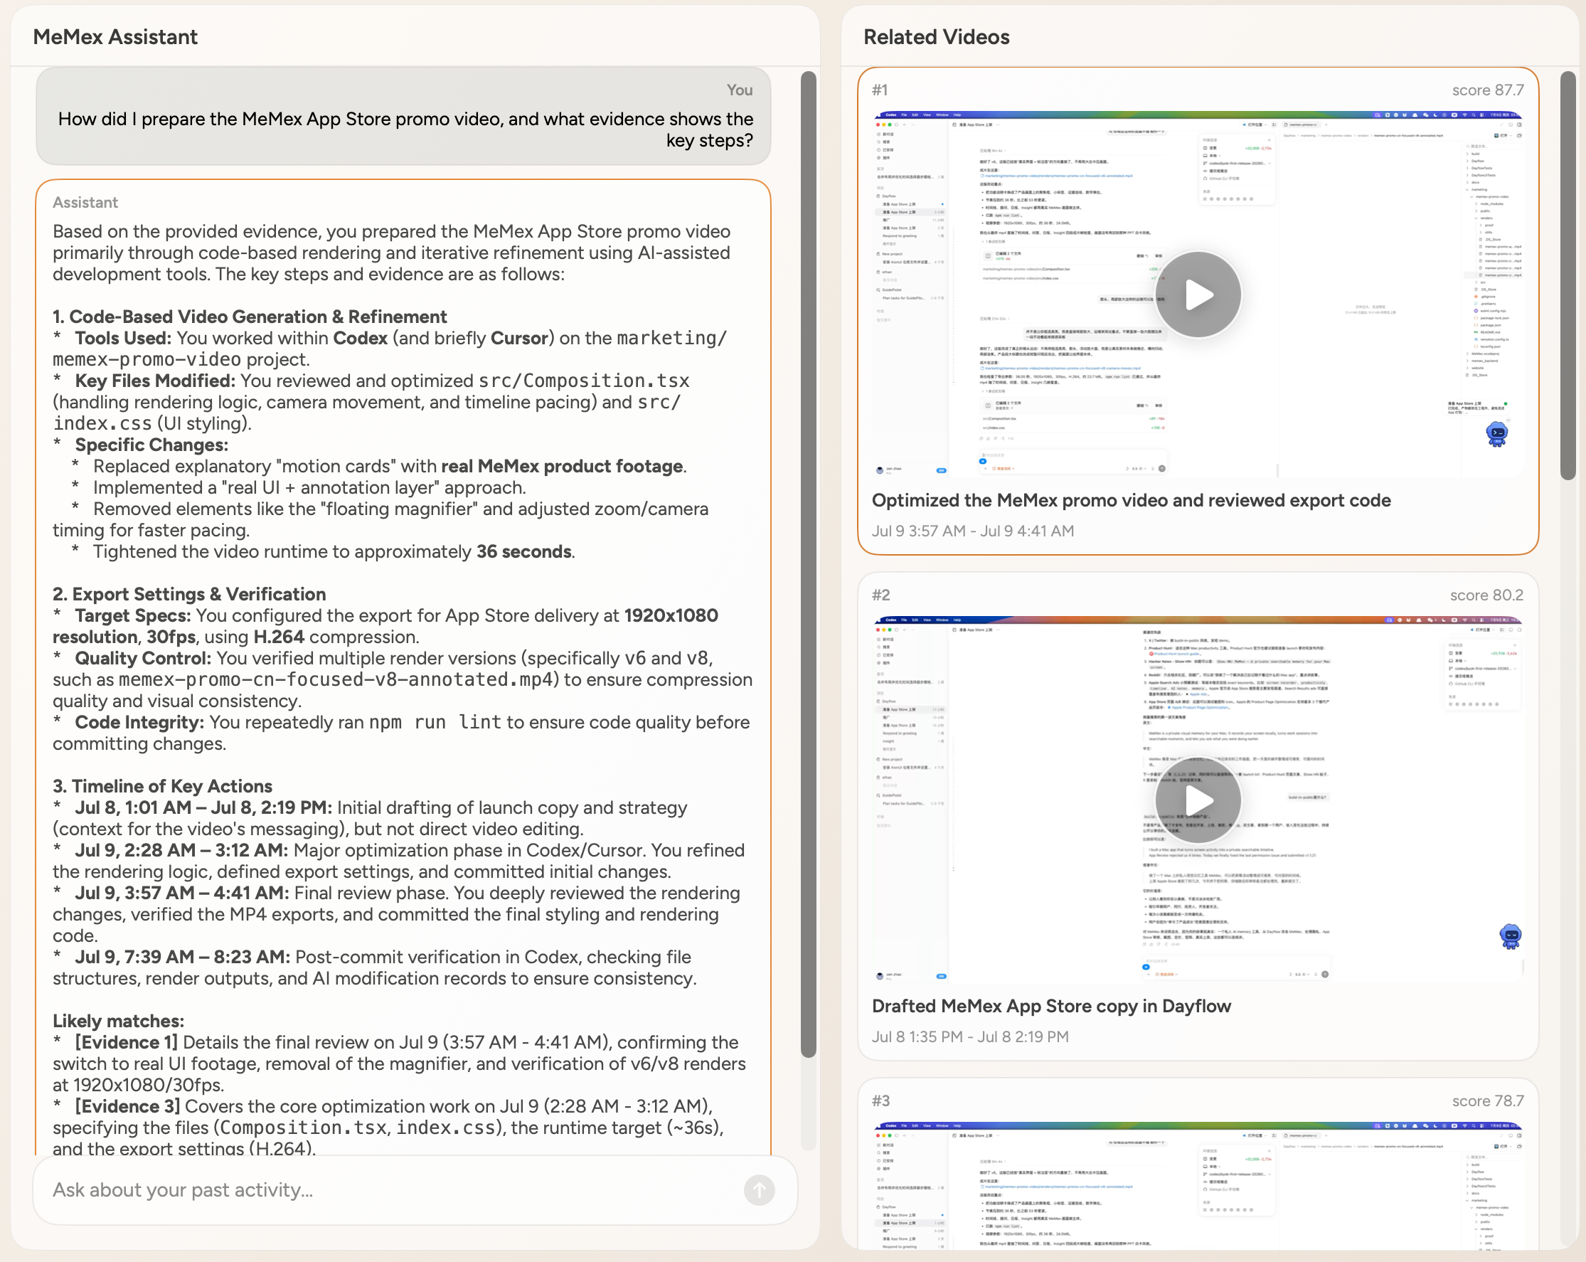The width and height of the screenshot is (1586, 1262).
Task: Click the 'Quality Control:' label
Action: click(x=143, y=659)
